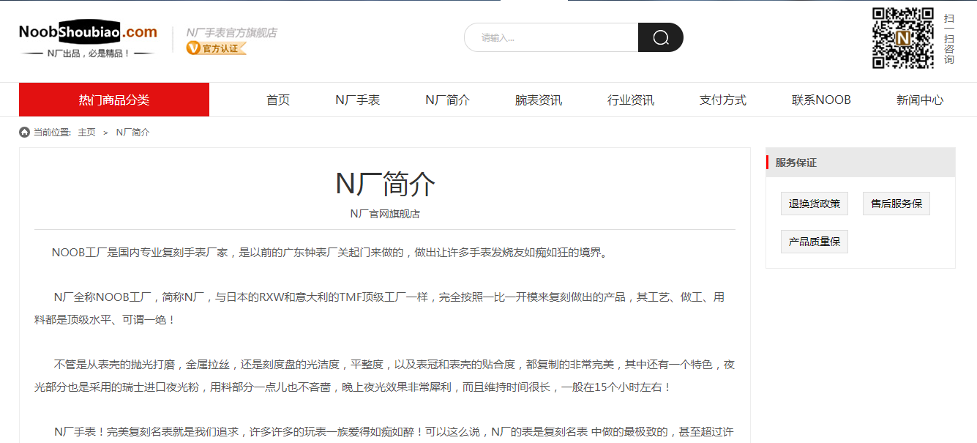Open the N厂手表 nav item
The image size is (977, 443).
[x=358, y=100]
